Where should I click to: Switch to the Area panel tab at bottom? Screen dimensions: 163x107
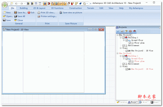[144, 102]
